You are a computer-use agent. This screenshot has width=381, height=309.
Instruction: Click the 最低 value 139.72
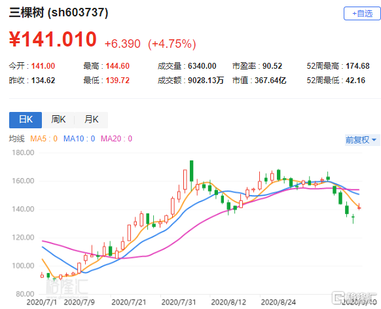coord(118,81)
